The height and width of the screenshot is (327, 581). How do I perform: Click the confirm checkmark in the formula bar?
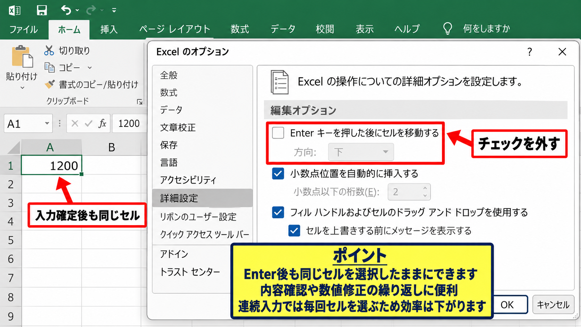(x=89, y=123)
